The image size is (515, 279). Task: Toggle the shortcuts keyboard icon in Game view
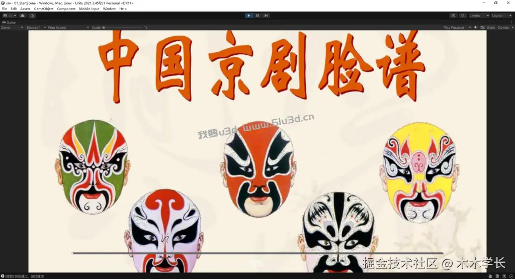click(482, 28)
